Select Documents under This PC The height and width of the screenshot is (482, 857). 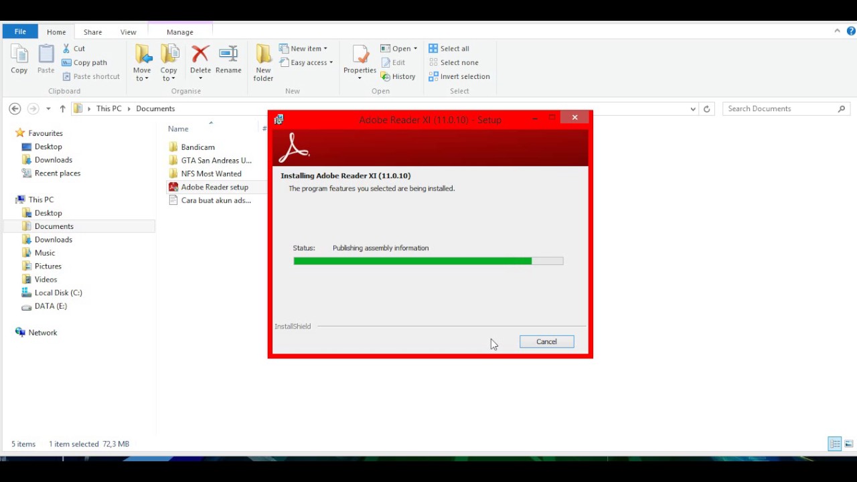(54, 226)
